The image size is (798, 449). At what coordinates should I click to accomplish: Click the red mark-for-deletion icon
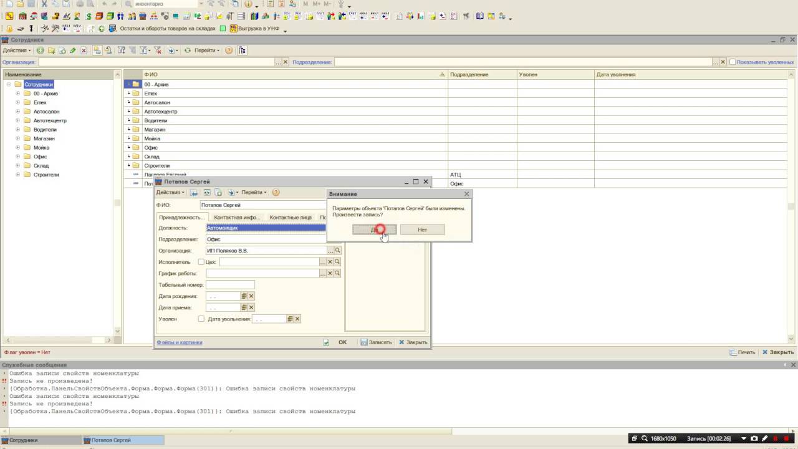[84, 51]
